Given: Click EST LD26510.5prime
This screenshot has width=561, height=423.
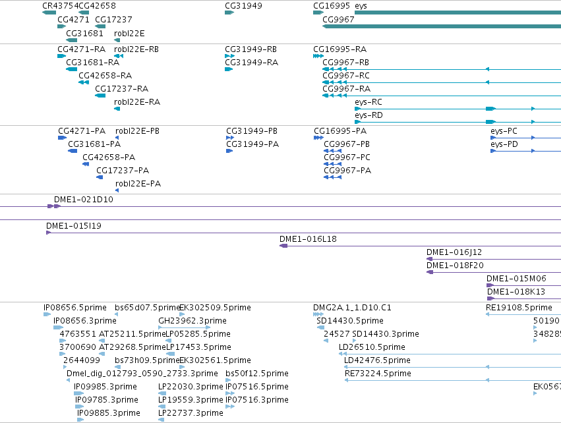Looking at the screenshot, I should click(x=372, y=347).
